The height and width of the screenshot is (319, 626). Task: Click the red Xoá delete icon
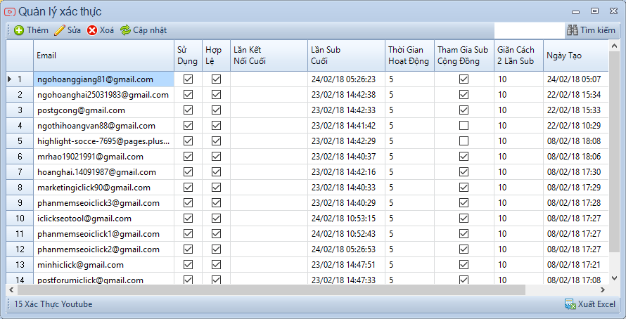92,30
